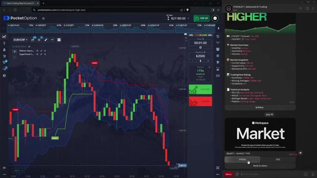Screen dimensions: 317x178
Task: Remove the Keltner channel indicator
Action: (x=45, y=51)
